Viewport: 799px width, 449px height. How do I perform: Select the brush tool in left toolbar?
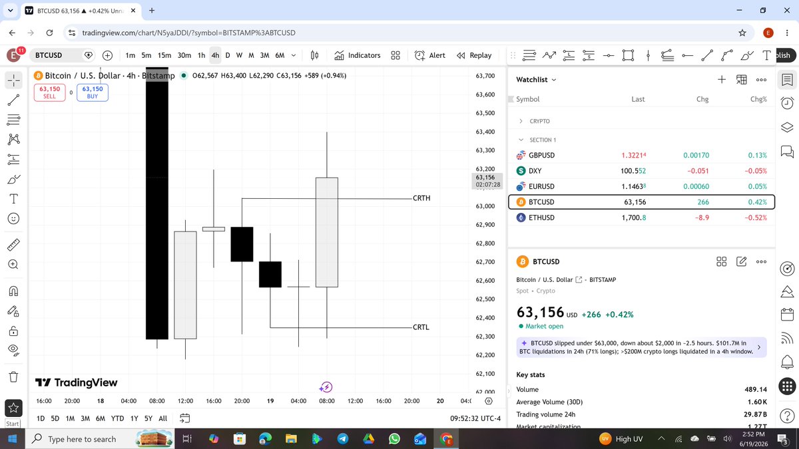(x=15, y=180)
